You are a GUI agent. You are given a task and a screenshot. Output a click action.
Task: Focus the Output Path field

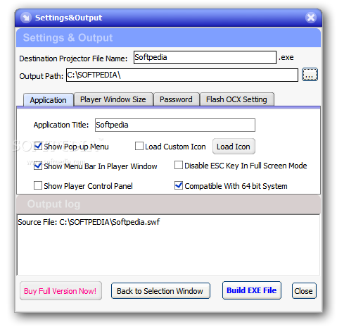182,75
